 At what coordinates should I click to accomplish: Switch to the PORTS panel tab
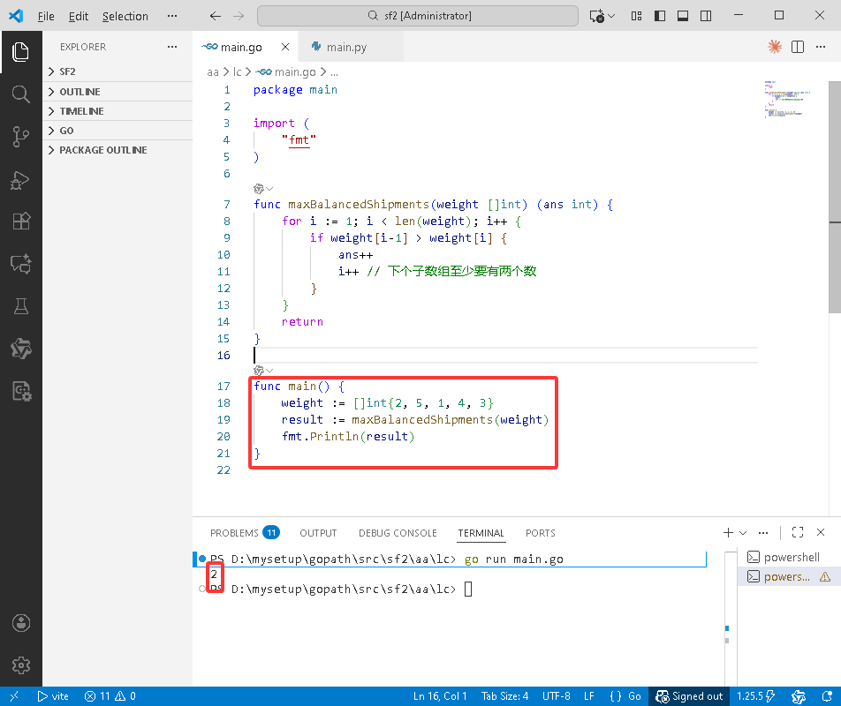[540, 533]
